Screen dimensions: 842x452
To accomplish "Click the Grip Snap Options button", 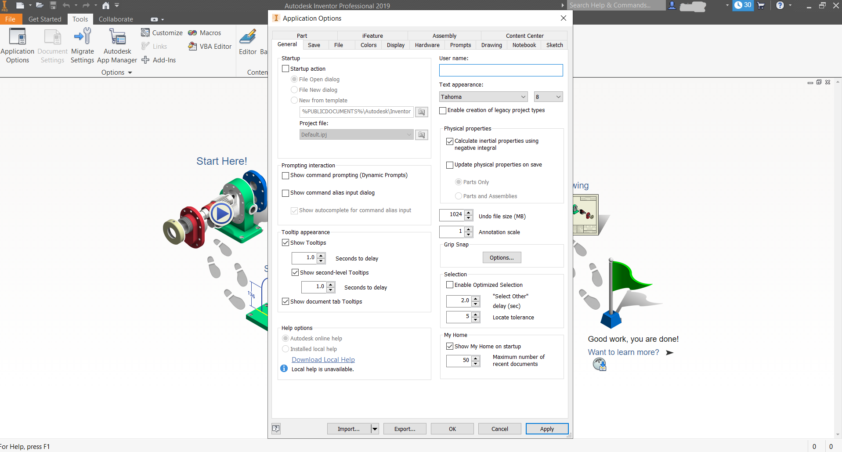I will (502, 258).
